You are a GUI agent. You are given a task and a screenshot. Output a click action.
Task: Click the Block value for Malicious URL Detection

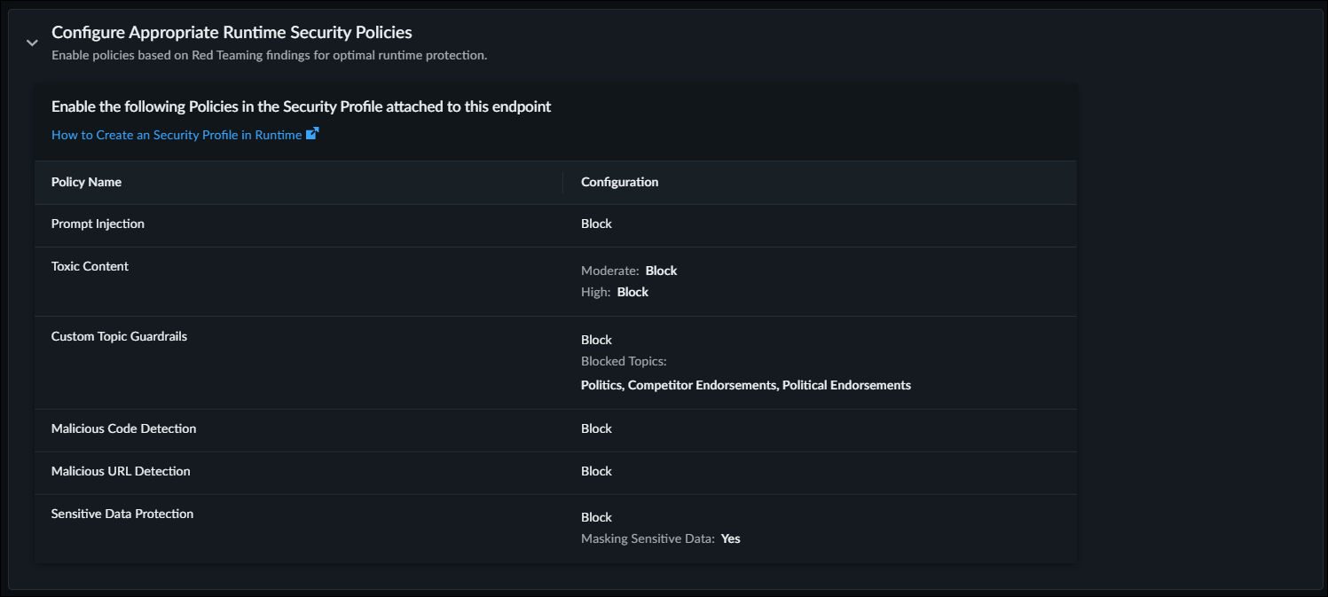[x=596, y=471]
